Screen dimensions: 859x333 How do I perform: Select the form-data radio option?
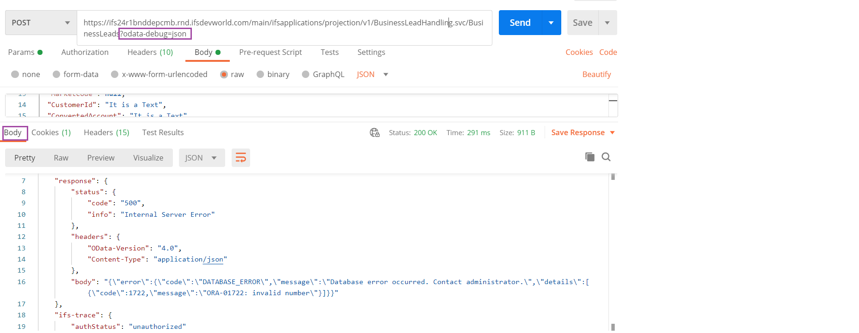click(56, 75)
